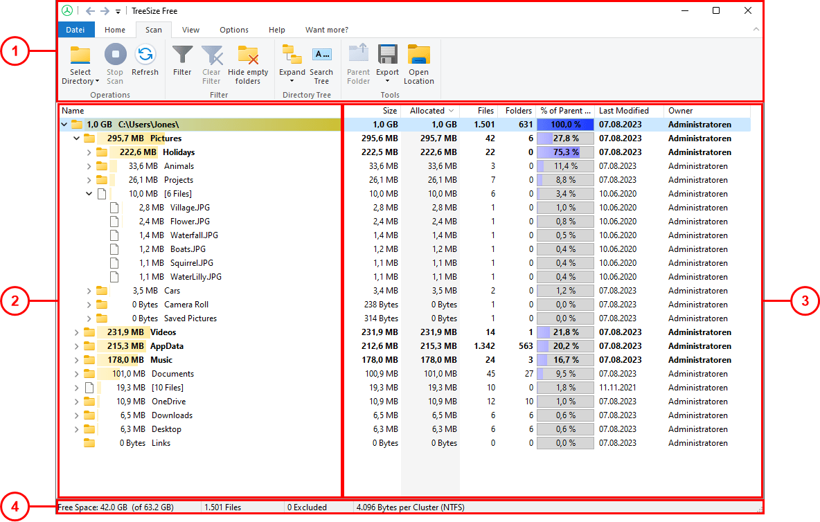Screen dimensions: 820x522
Task: Click the TreeSize app logo icon
Action: pos(67,10)
